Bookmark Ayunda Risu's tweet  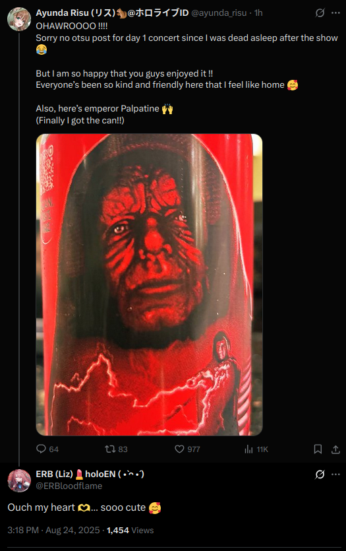[318, 449]
